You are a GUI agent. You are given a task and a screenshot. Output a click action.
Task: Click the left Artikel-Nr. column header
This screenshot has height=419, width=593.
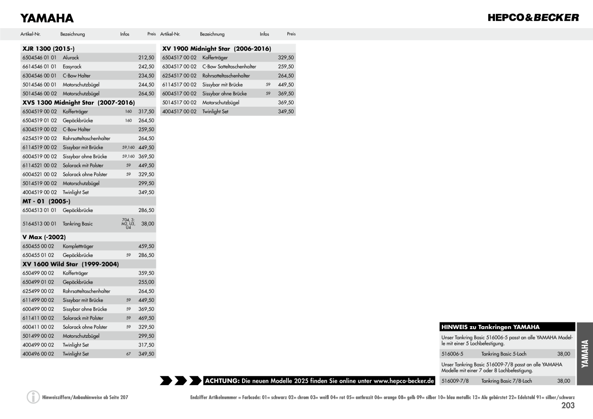30,34
